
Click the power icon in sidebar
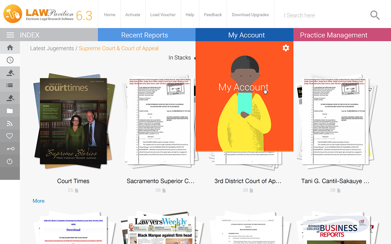click(x=10, y=161)
